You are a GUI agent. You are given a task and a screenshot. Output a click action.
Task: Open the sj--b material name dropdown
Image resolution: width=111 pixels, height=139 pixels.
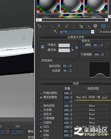(92, 32)
